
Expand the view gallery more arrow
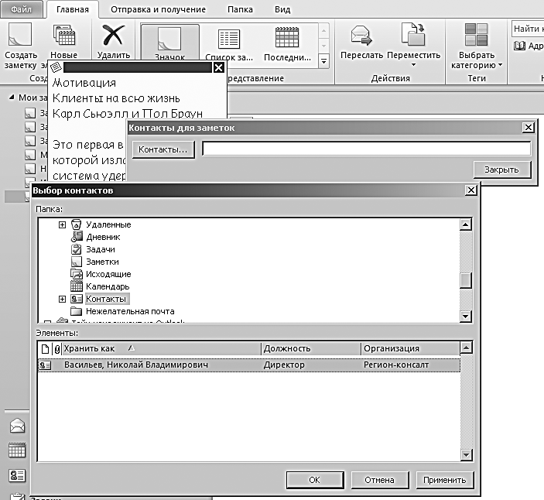323,61
